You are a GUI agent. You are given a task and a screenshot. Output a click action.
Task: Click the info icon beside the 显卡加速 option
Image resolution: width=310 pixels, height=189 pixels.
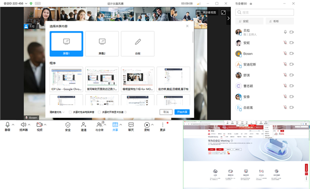pyautogui.click(x=126, y=112)
